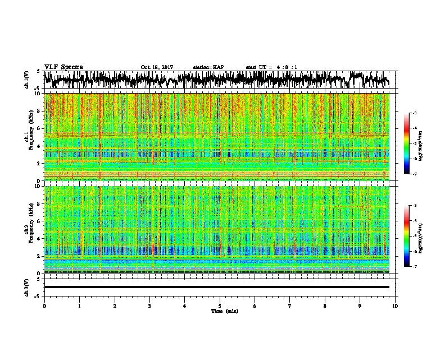This screenshot has width=445, height=343.
Task: Click the log(PSD) label beside ch.1 colorbar
Action: [x=420, y=146]
